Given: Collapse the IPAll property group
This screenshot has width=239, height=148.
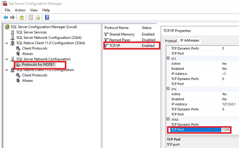Looking at the screenshot, I should click(x=168, y=119).
